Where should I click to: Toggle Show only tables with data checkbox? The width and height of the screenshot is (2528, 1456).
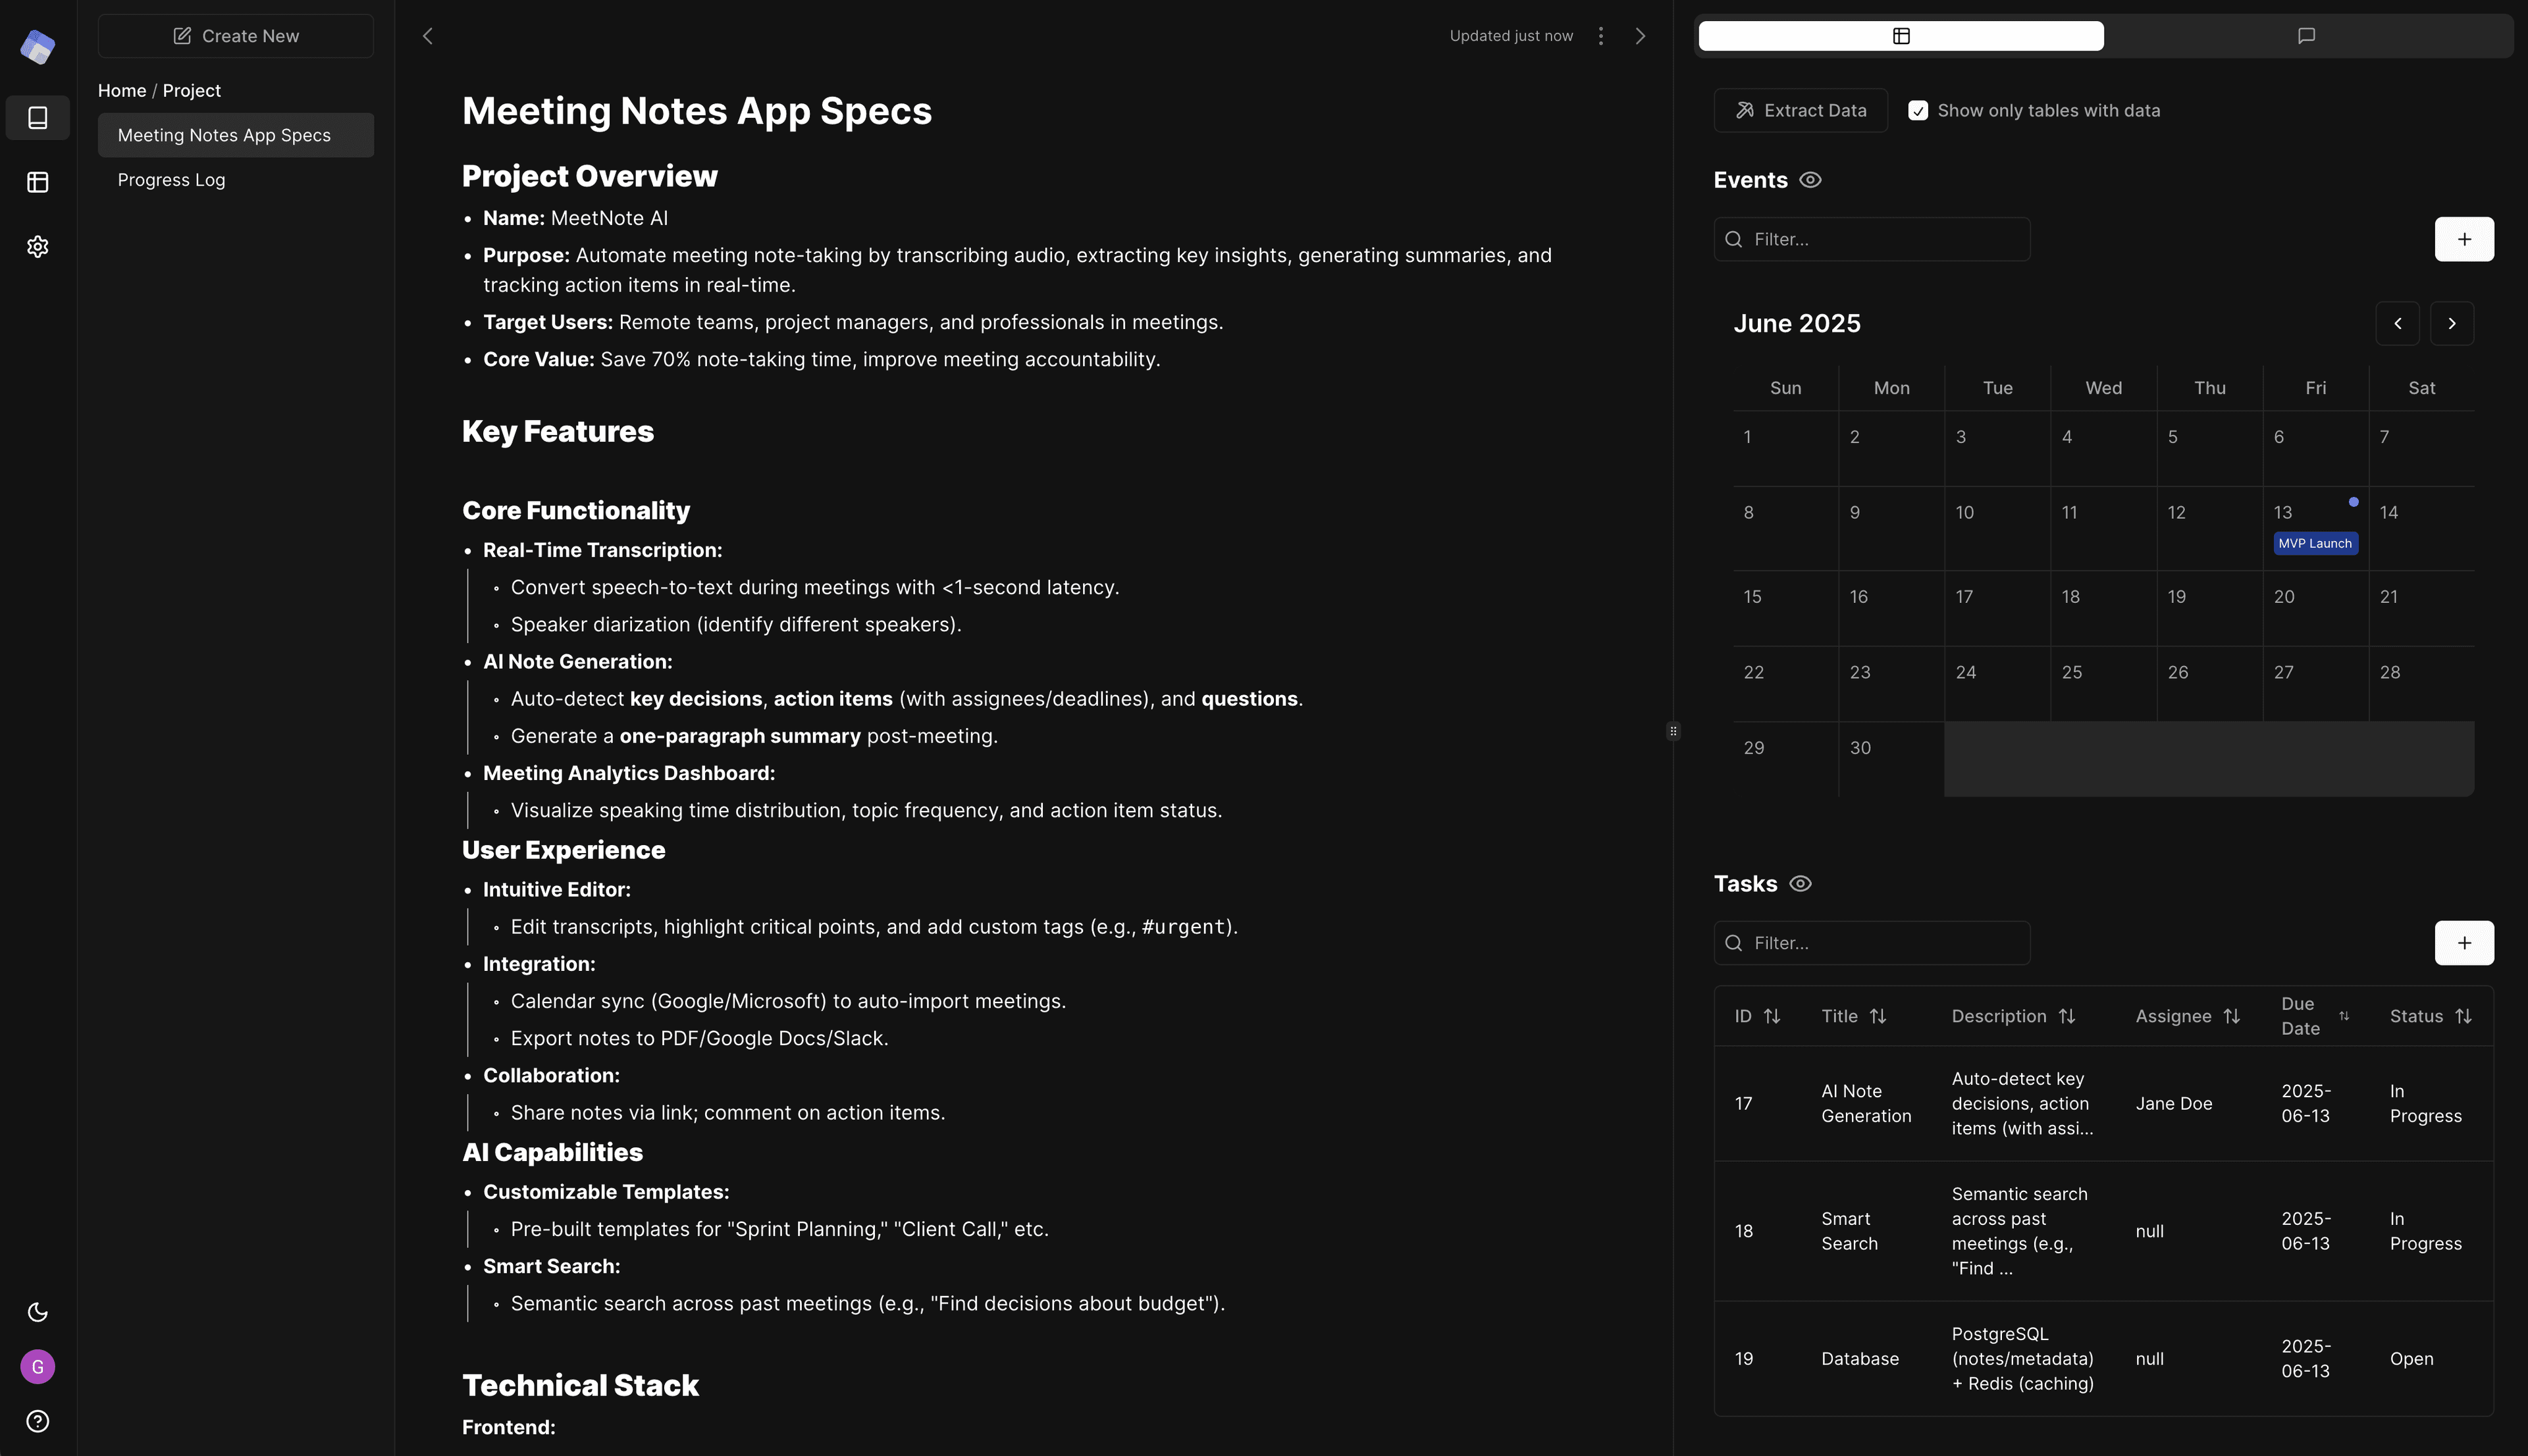click(x=1918, y=110)
